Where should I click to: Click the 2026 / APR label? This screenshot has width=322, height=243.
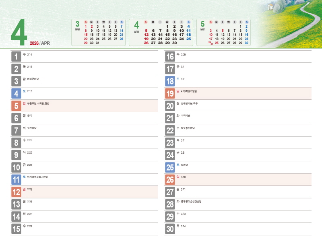[x=40, y=43]
